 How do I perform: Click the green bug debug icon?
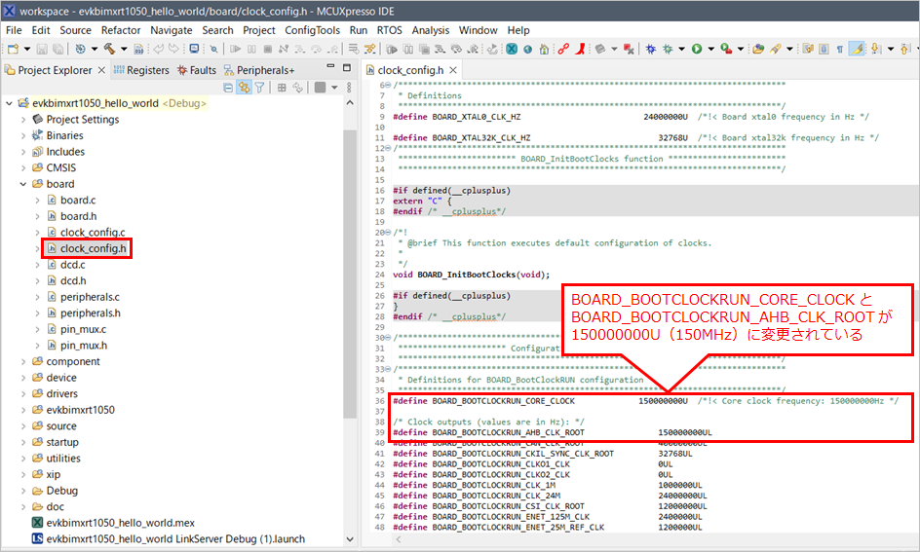point(668,50)
